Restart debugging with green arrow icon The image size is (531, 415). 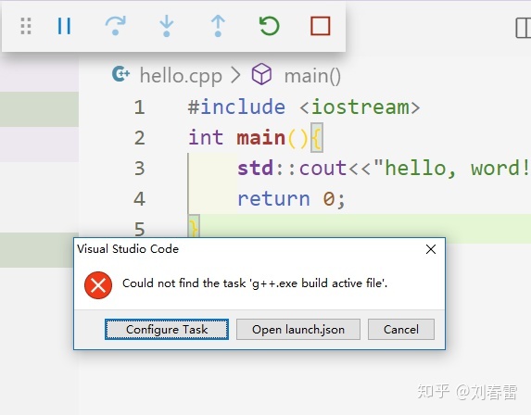(270, 26)
